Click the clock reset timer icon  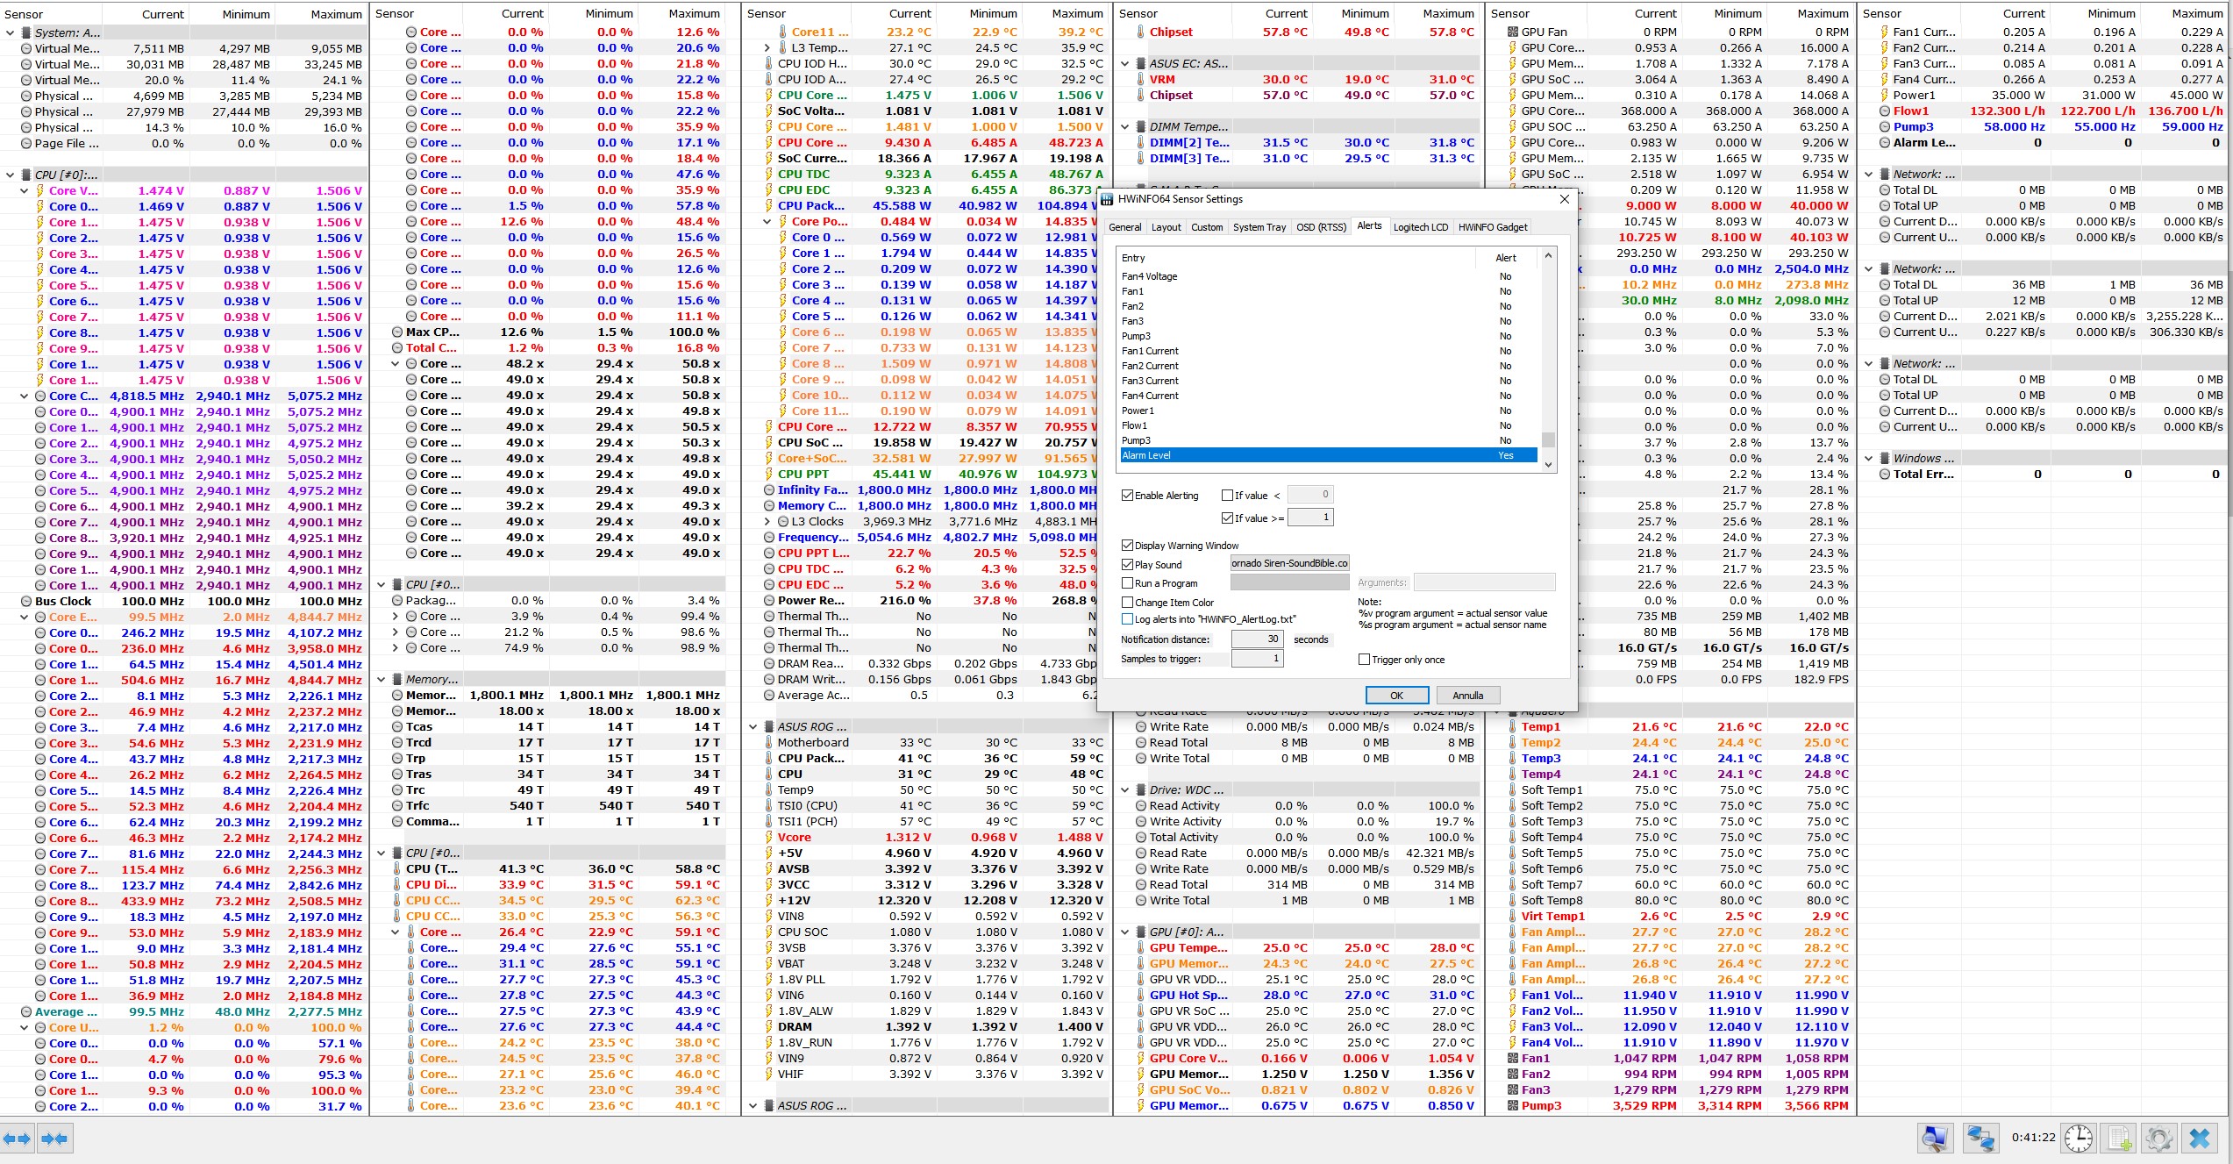tap(2079, 1139)
